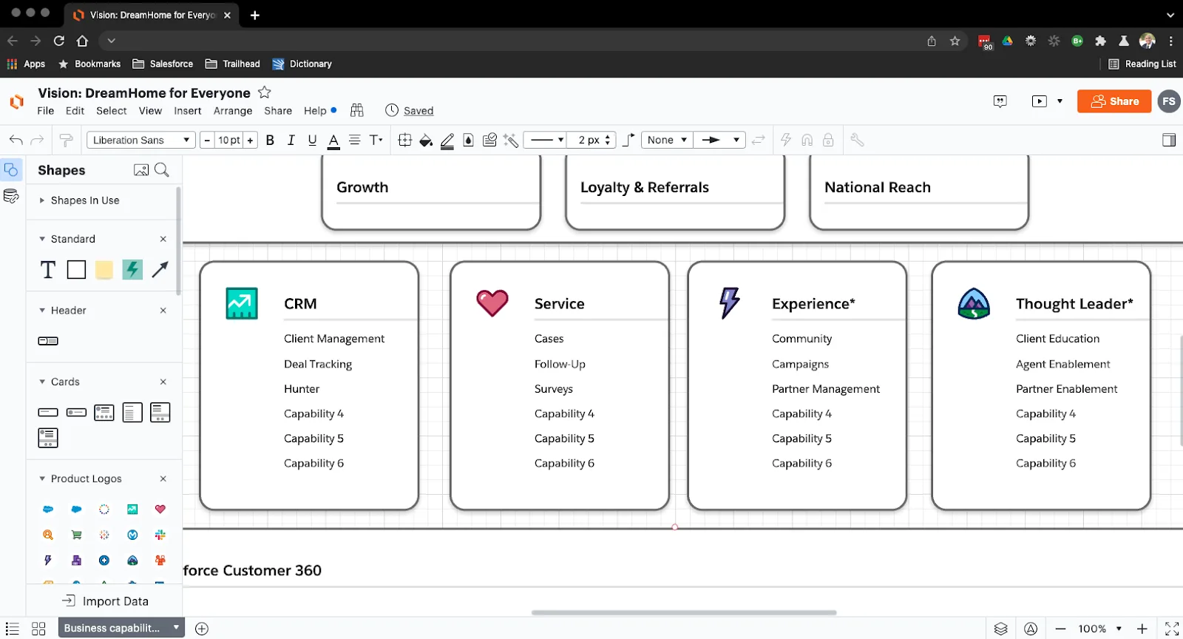Click the Undo arrow in the toolbar
The height and width of the screenshot is (639, 1183).
(16, 140)
